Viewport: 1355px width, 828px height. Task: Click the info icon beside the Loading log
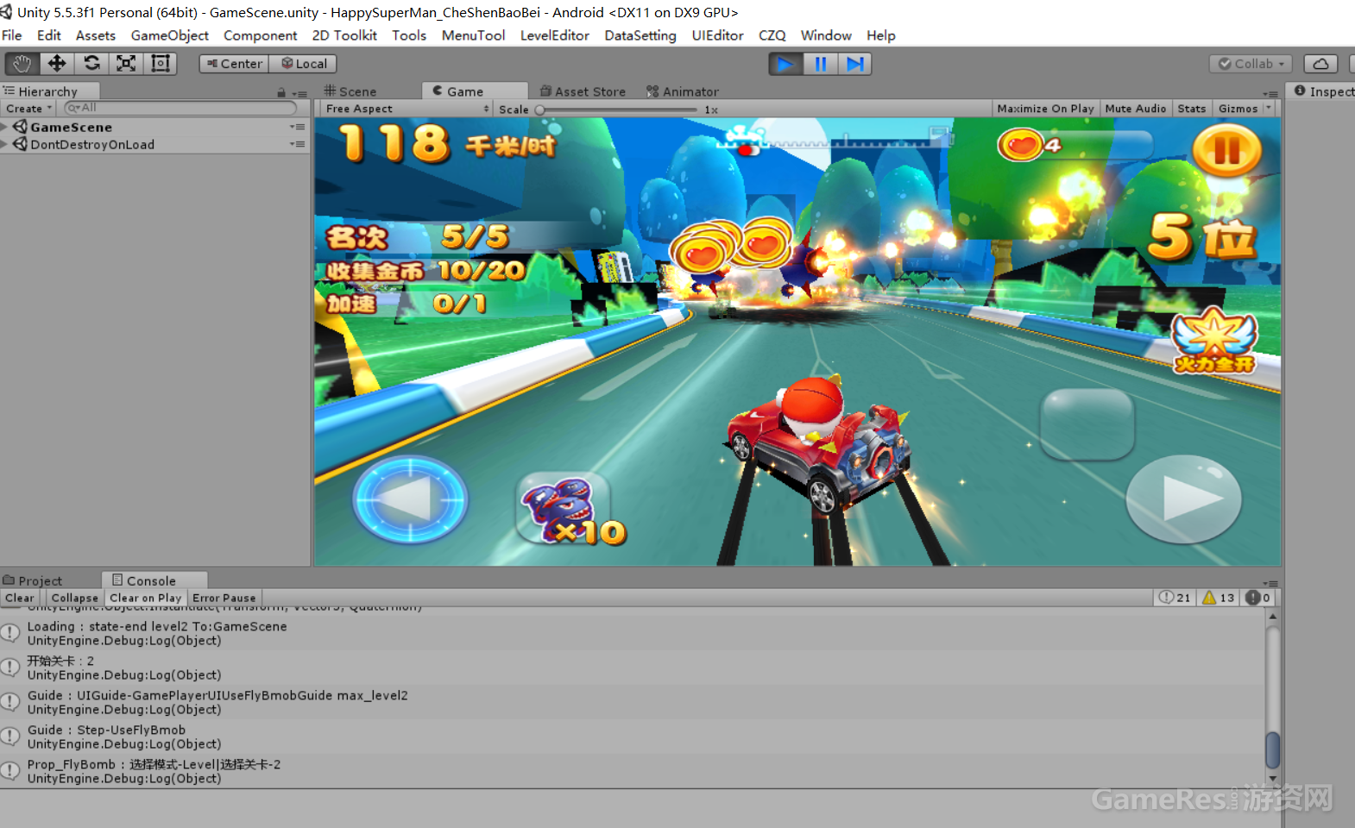tap(10, 633)
